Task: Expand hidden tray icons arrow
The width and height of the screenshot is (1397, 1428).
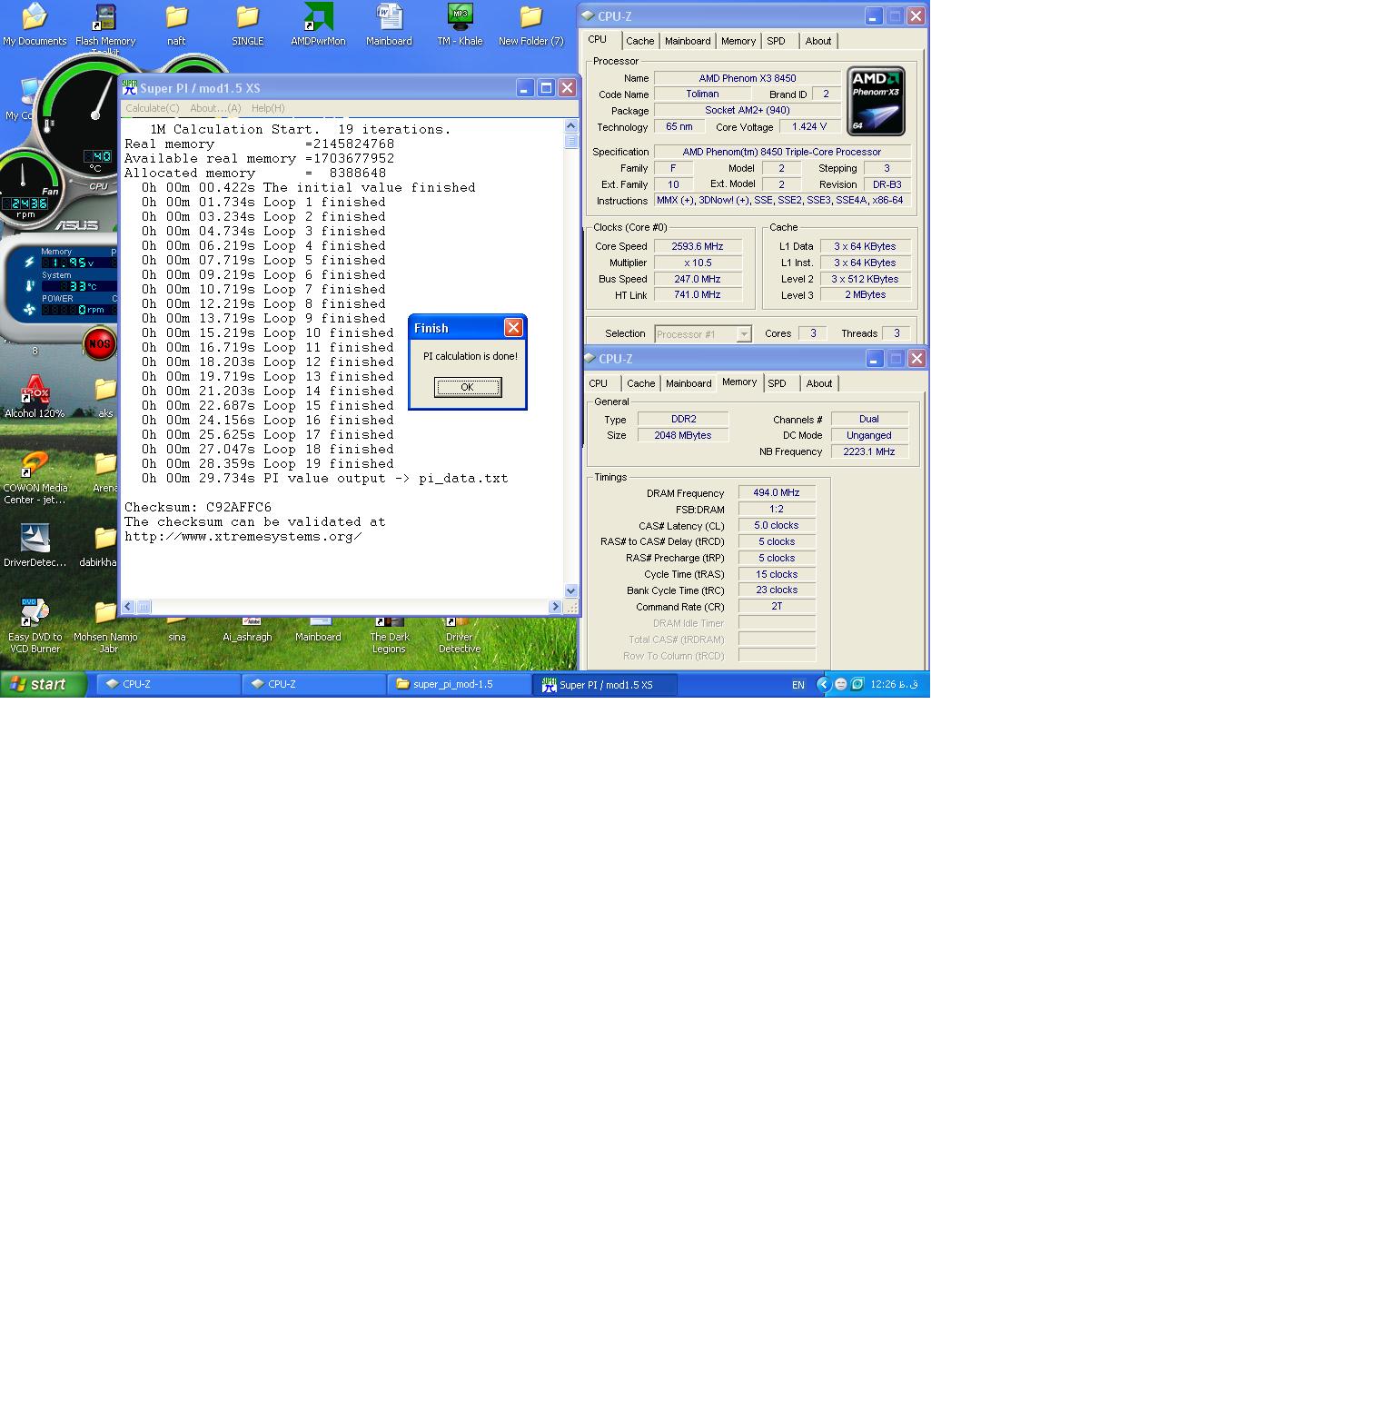Action: 824,684
